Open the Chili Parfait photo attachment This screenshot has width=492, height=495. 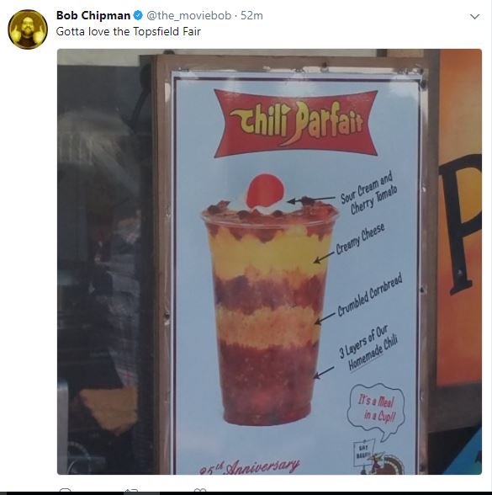click(269, 262)
